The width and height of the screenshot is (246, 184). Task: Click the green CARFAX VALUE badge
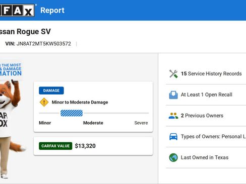click(x=55, y=146)
